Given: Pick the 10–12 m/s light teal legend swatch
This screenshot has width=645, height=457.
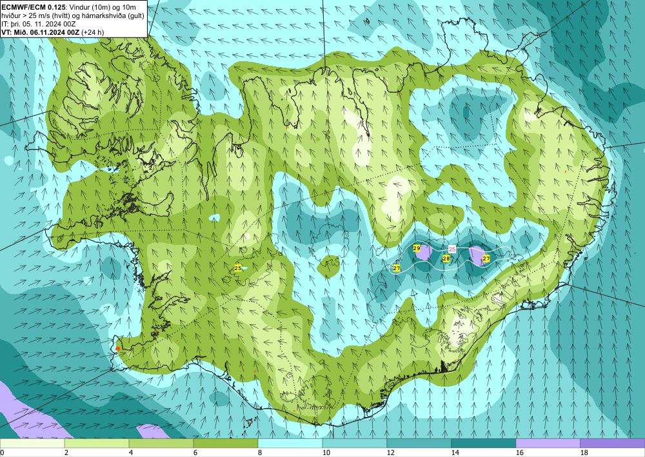Looking at the screenshot, I should [355, 443].
